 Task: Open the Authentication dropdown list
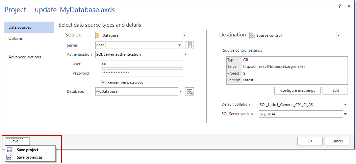coord(185,54)
